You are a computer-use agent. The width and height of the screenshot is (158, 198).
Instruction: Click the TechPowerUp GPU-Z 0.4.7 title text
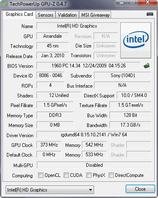(38, 4)
